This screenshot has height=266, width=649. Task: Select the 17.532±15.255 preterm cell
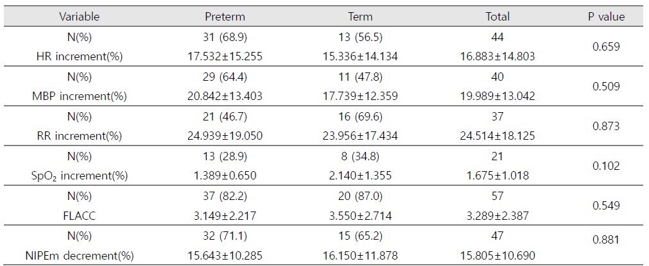point(225,56)
